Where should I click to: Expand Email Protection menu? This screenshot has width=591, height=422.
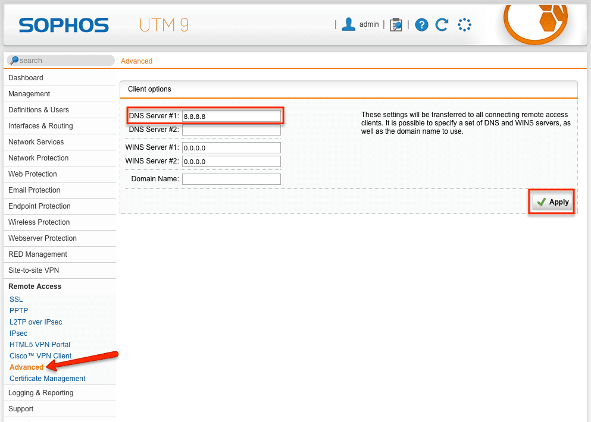pyautogui.click(x=60, y=190)
